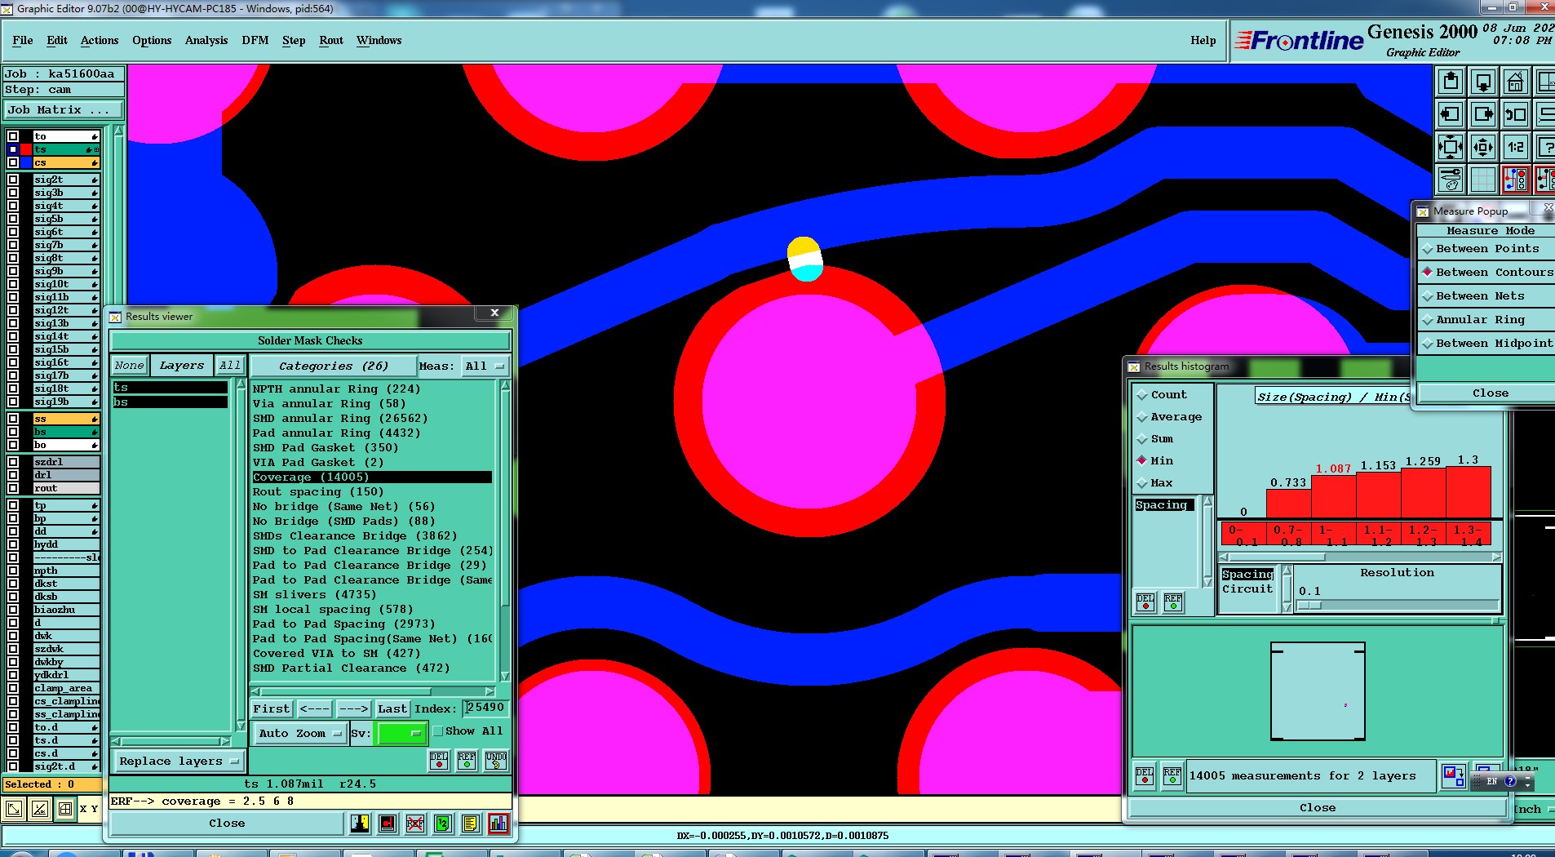Click the zoom in arrows icon
The height and width of the screenshot is (857, 1555).
click(1451, 147)
